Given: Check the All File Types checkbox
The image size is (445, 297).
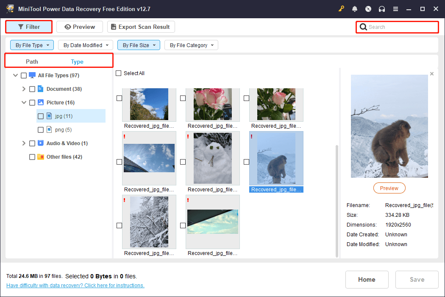Looking at the screenshot, I should [24, 76].
